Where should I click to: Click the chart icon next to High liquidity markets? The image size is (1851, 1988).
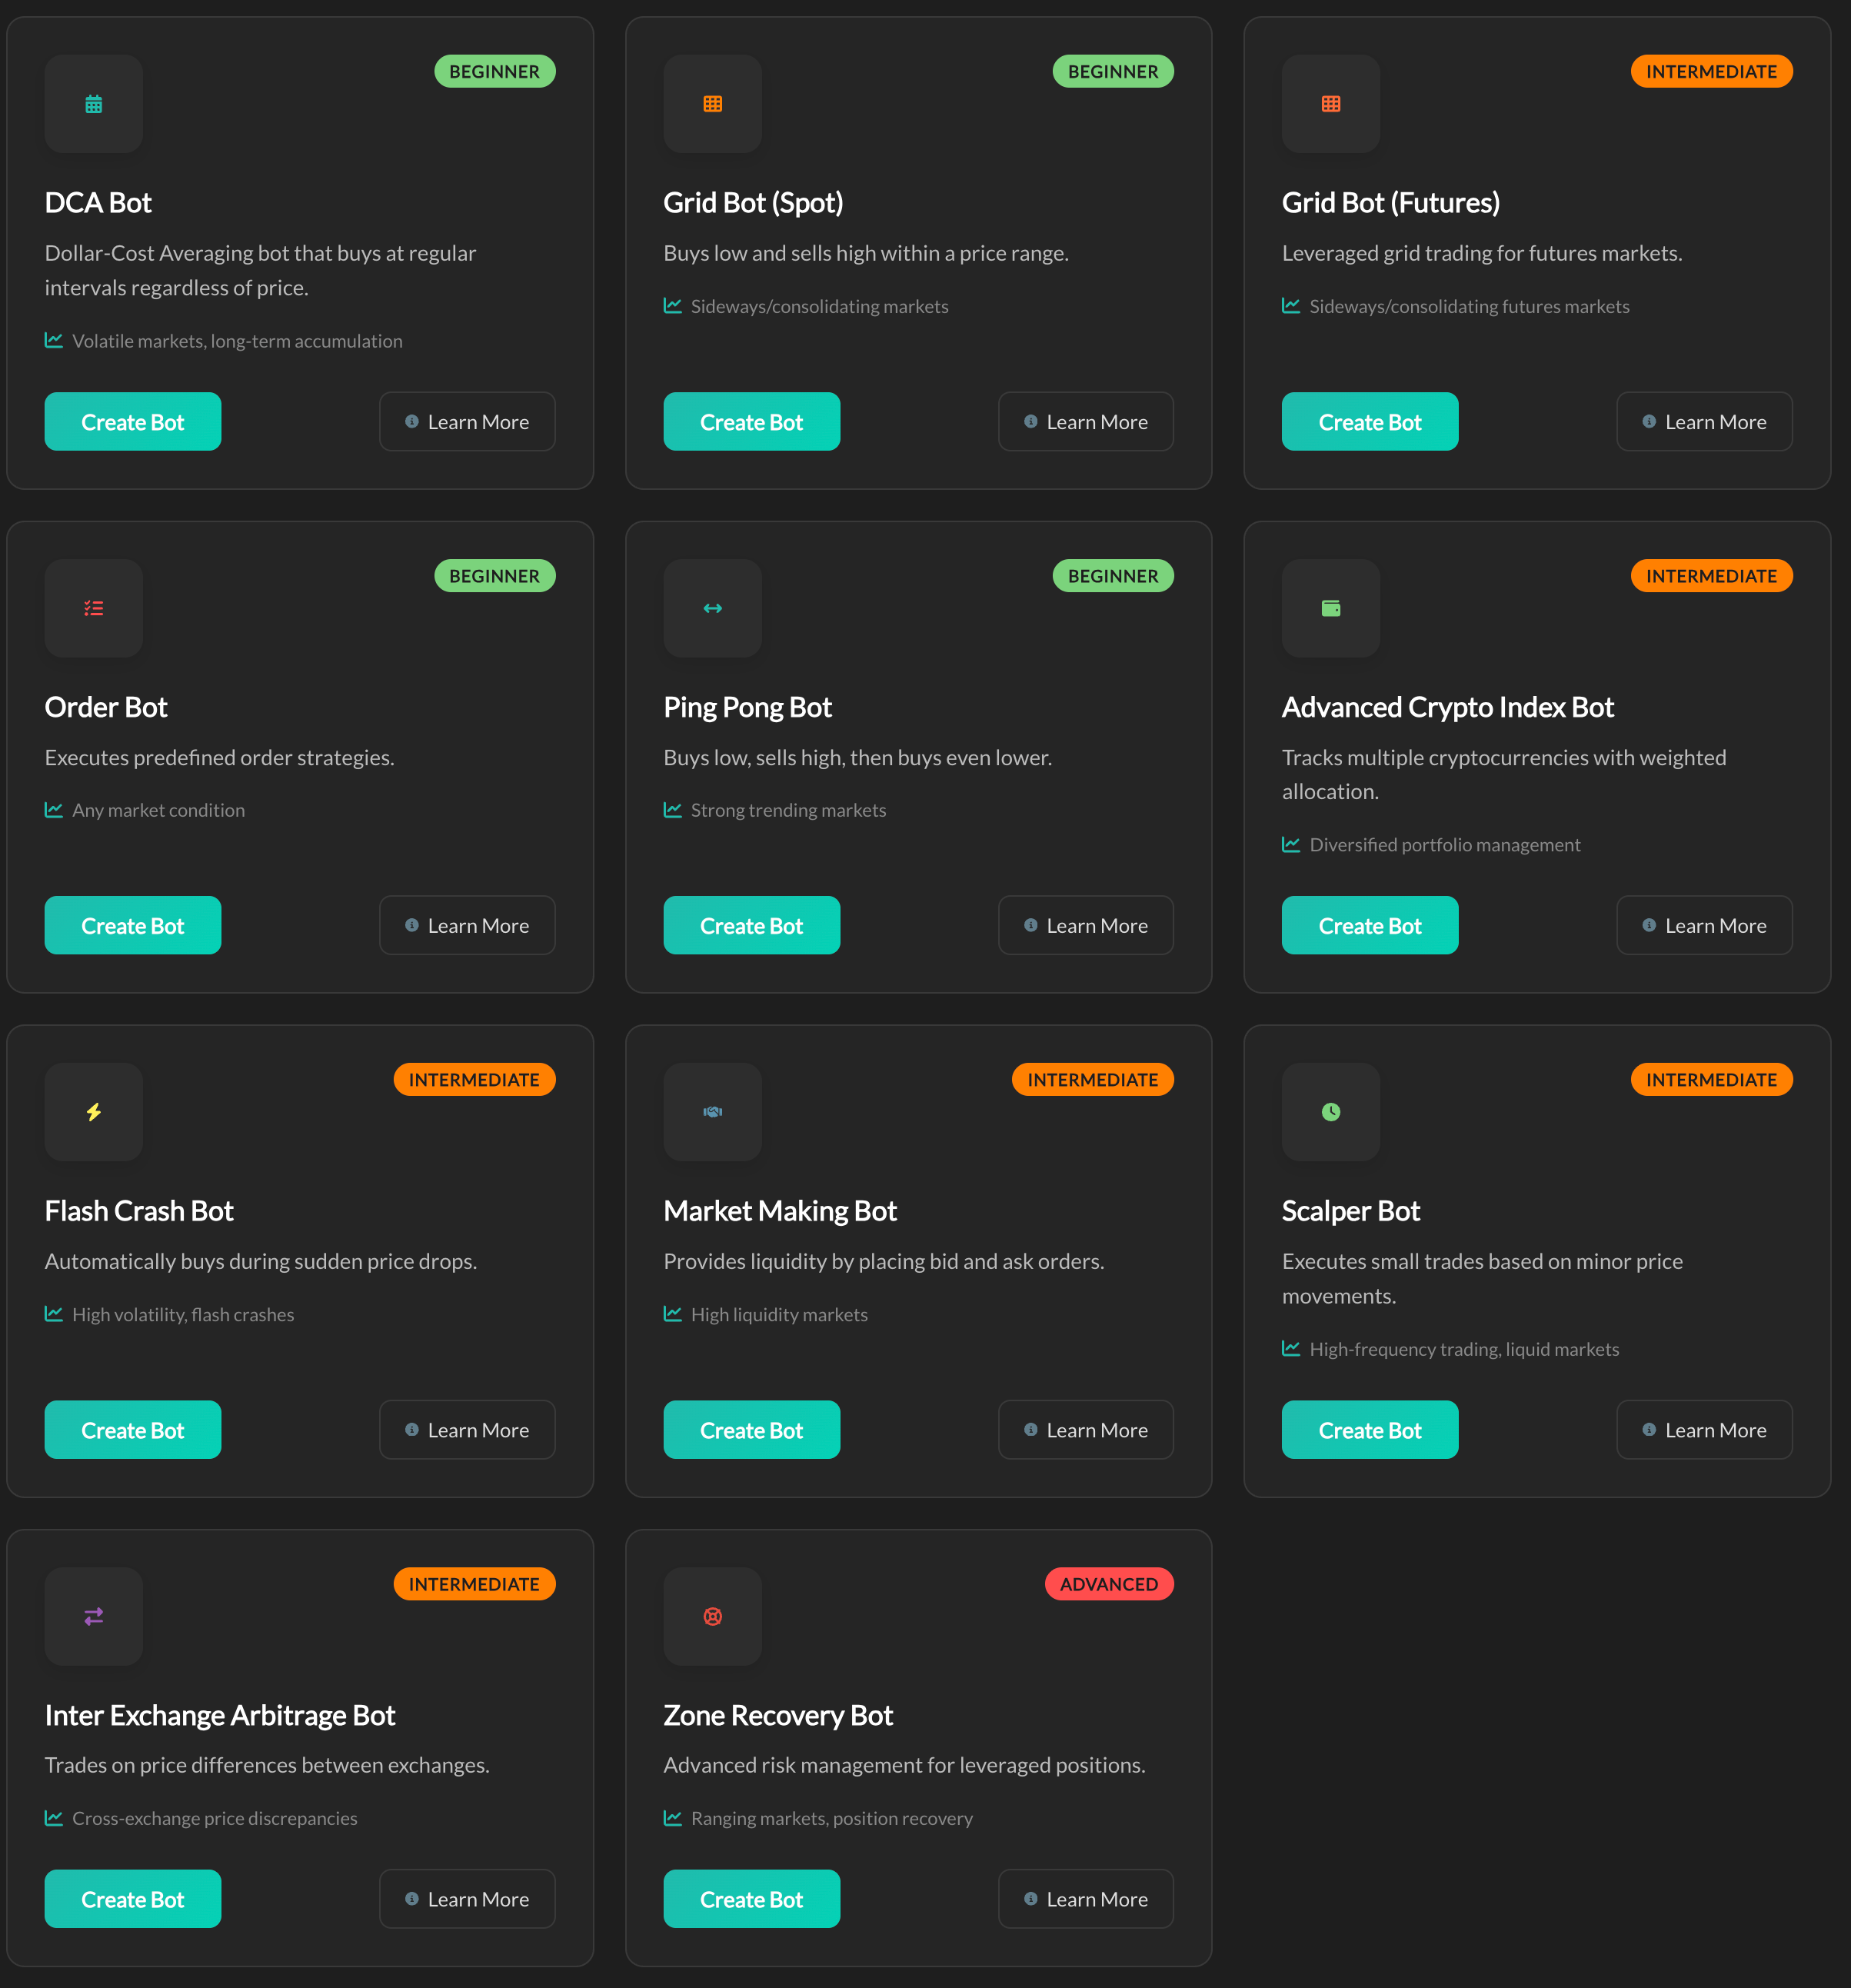[x=673, y=1314]
